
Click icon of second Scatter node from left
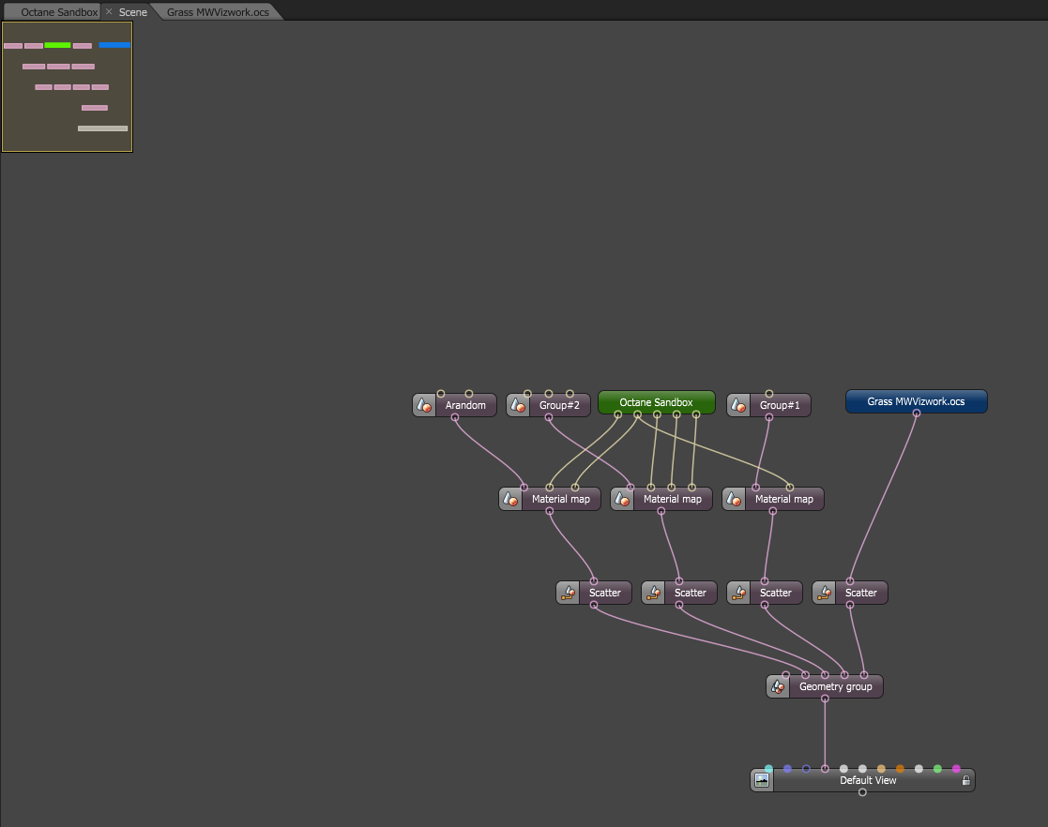point(653,593)
